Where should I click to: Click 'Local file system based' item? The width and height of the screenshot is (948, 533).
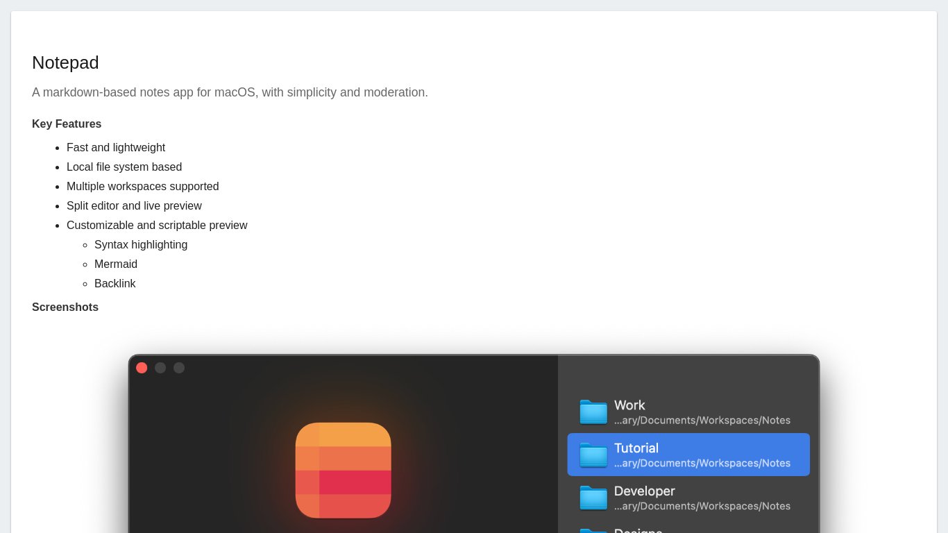[x=124, y=167]
